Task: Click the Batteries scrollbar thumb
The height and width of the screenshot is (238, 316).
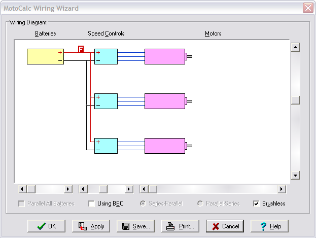Action: 31,189
